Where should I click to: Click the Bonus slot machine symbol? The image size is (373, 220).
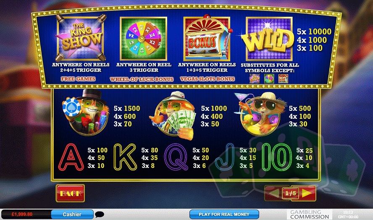pyautogui.click(x=207, y=38)
